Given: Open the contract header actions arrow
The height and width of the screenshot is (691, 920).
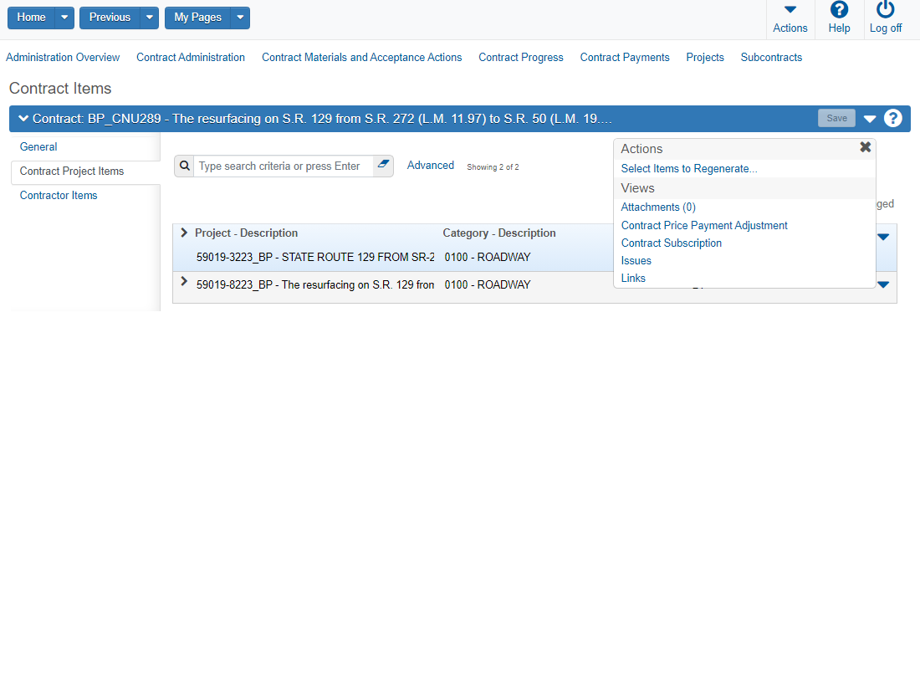Looking at the screenshot, I should 870,119.
